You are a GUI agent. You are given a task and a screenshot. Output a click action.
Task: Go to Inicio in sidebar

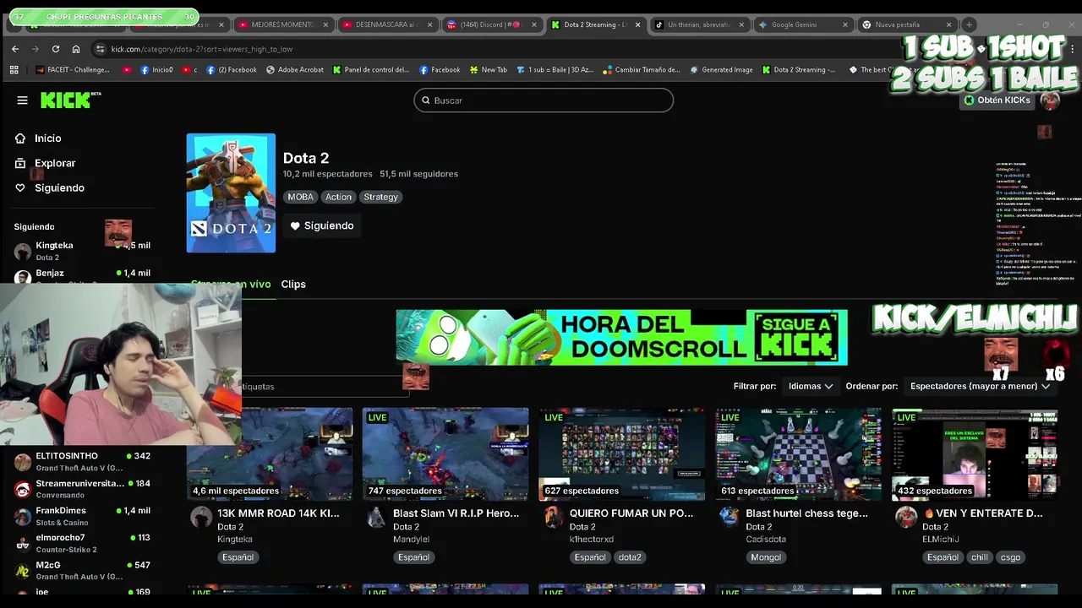(x=48, y=138)
